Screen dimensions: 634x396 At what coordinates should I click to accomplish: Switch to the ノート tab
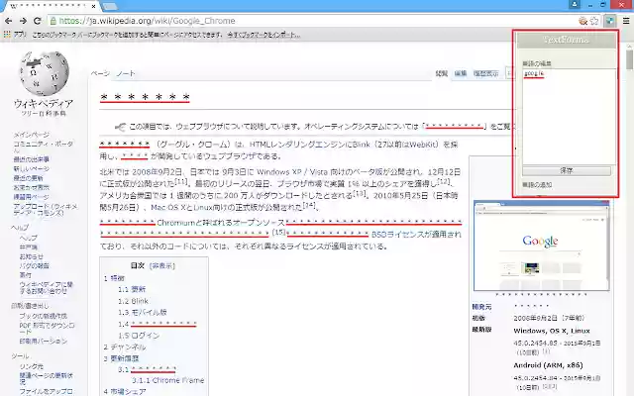coord(126,73)
